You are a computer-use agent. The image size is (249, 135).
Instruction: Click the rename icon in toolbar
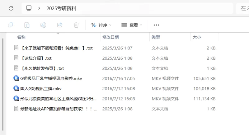pos(43,25)
